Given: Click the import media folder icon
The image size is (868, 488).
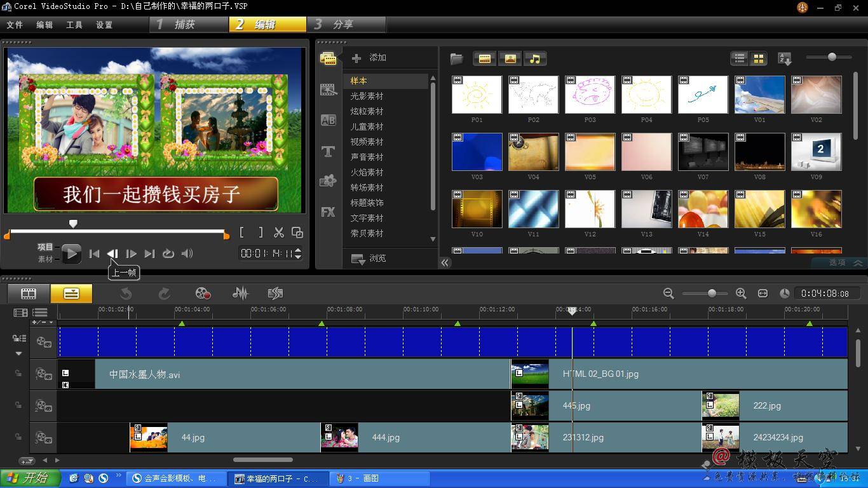Looking at the screenshot, I should [457, 58].
